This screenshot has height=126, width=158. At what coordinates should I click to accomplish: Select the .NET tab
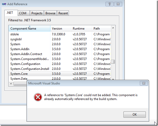tap(11, 13)
